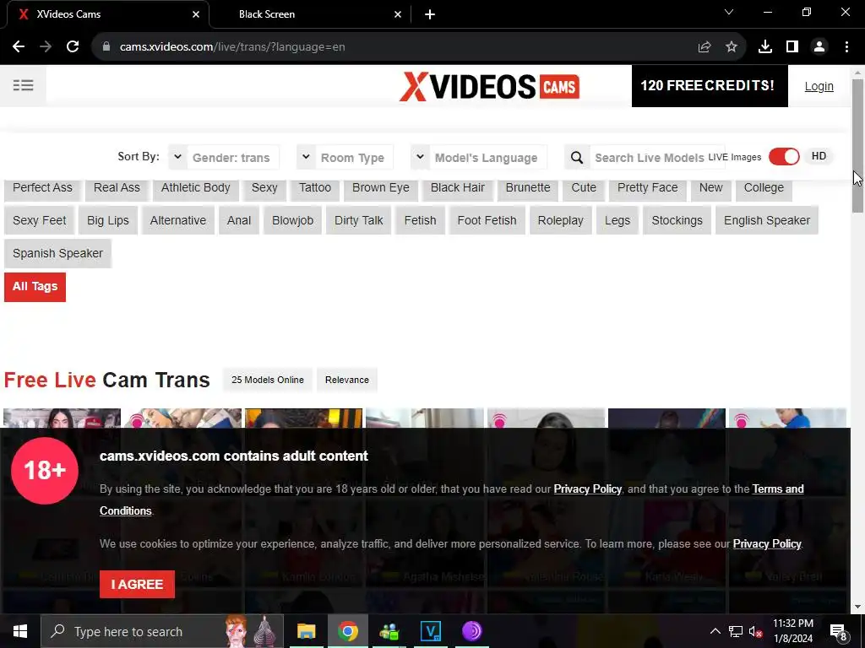Select the New tag
Screen dimensions: 865x648
(x=710, y=188)
